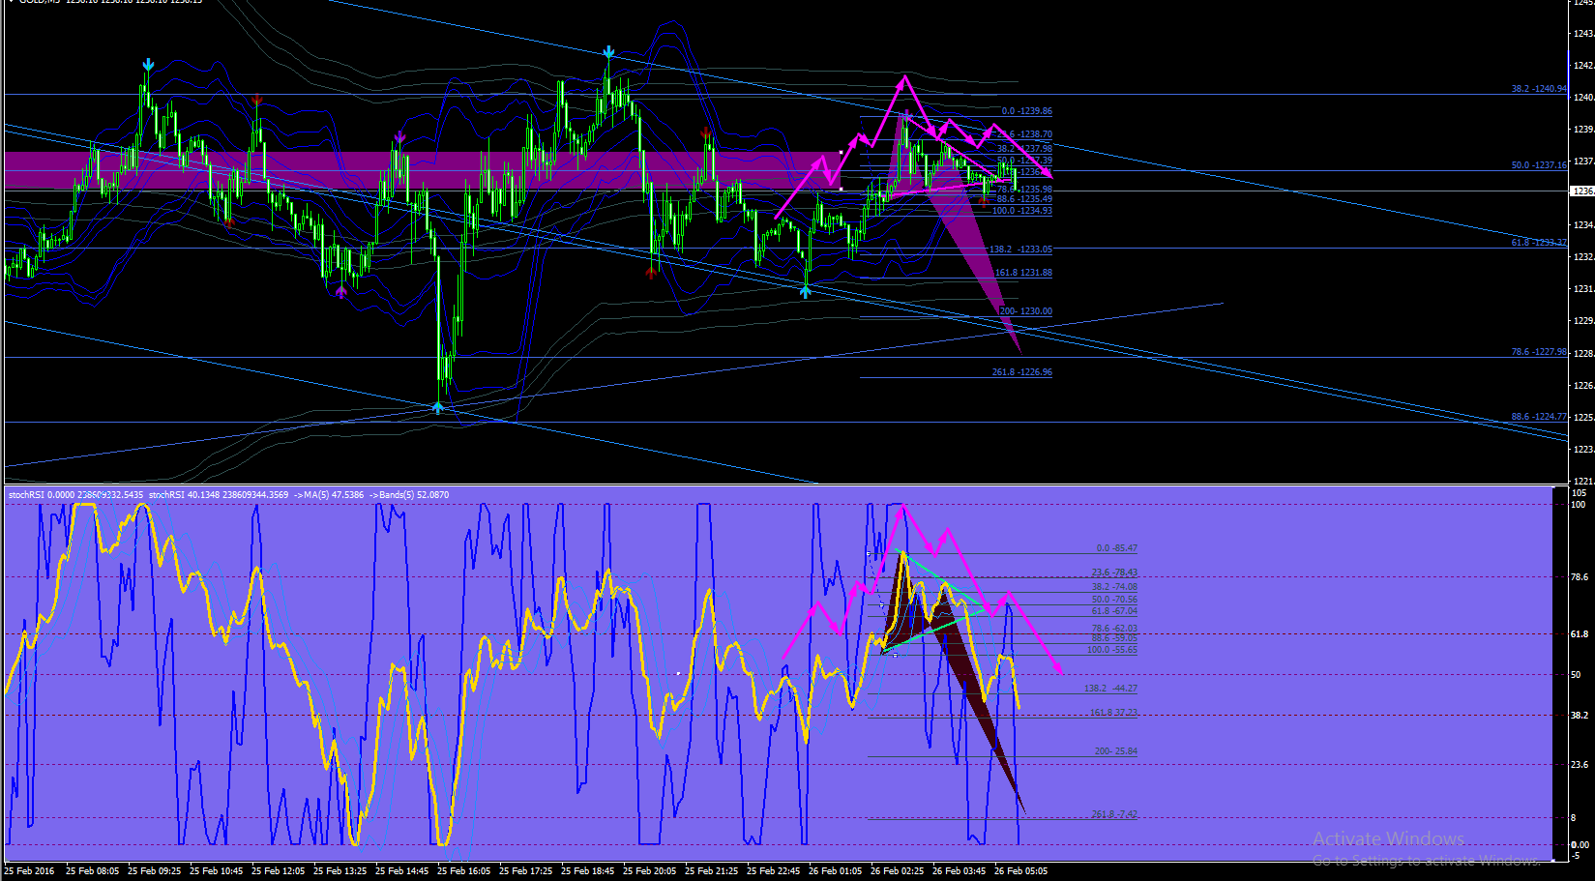Select the 61.8 -67.04 stochRSI Fibonacci label

(x=1114, y=611)
